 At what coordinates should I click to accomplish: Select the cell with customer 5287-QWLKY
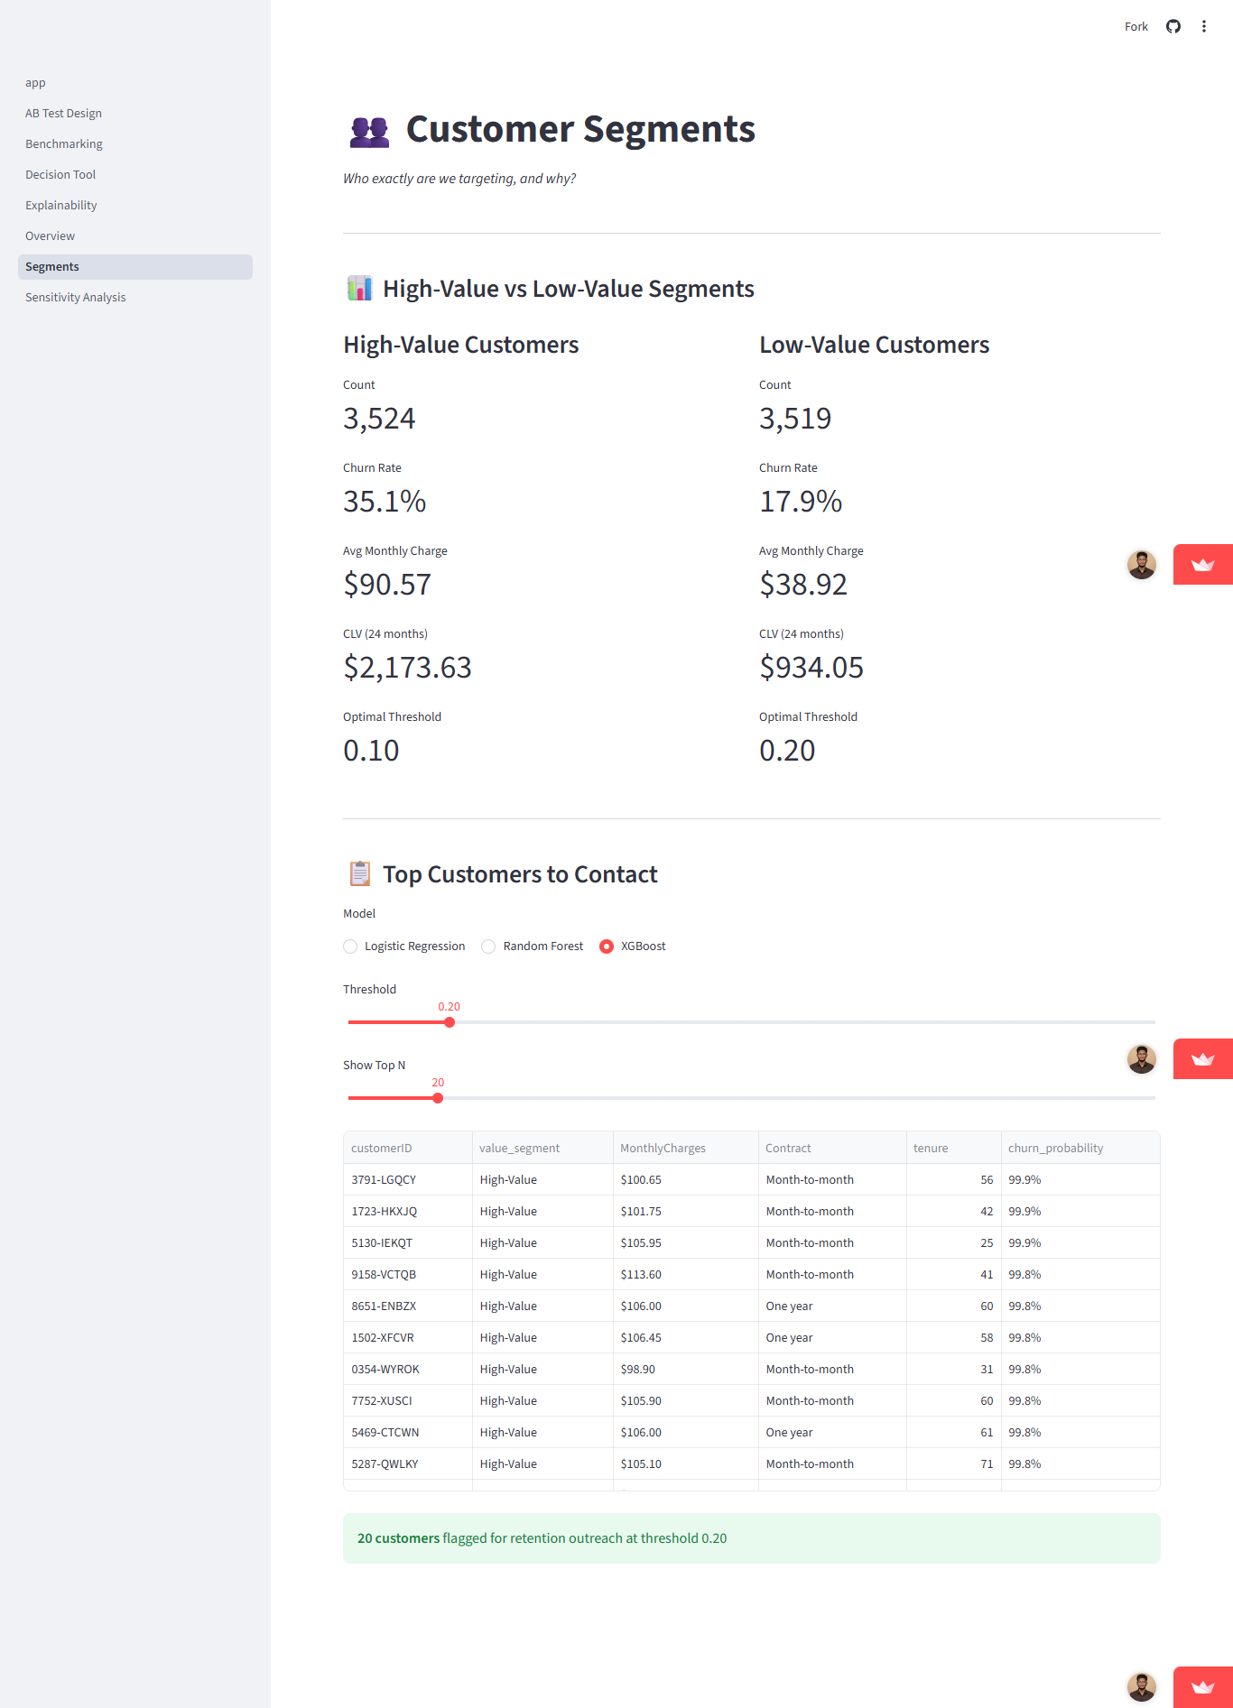(x=408, y=1464)
